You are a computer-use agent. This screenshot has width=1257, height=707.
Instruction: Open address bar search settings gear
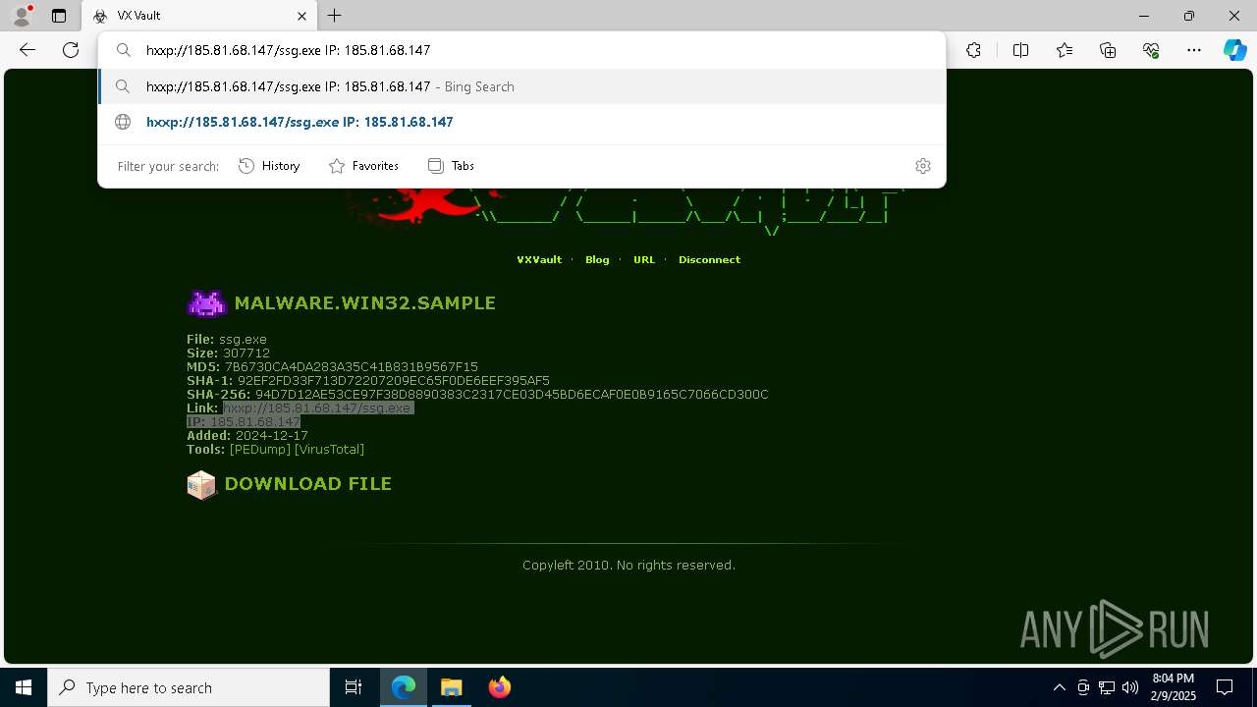922,166
